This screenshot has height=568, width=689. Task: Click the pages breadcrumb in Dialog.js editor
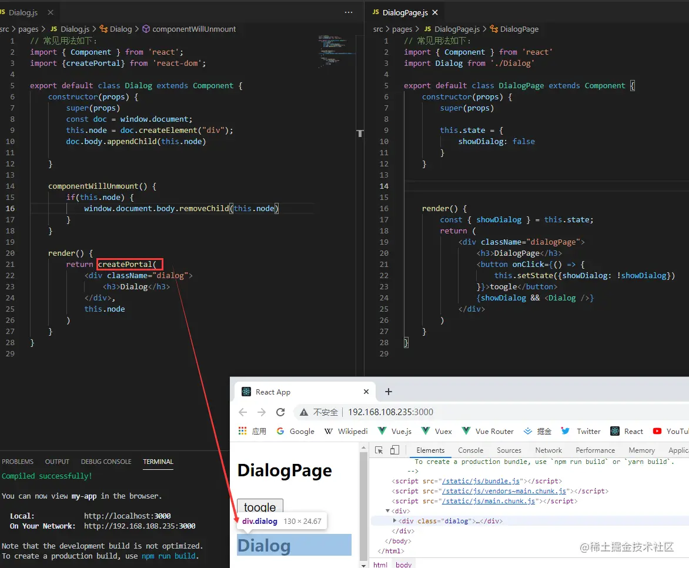(28, 29)
